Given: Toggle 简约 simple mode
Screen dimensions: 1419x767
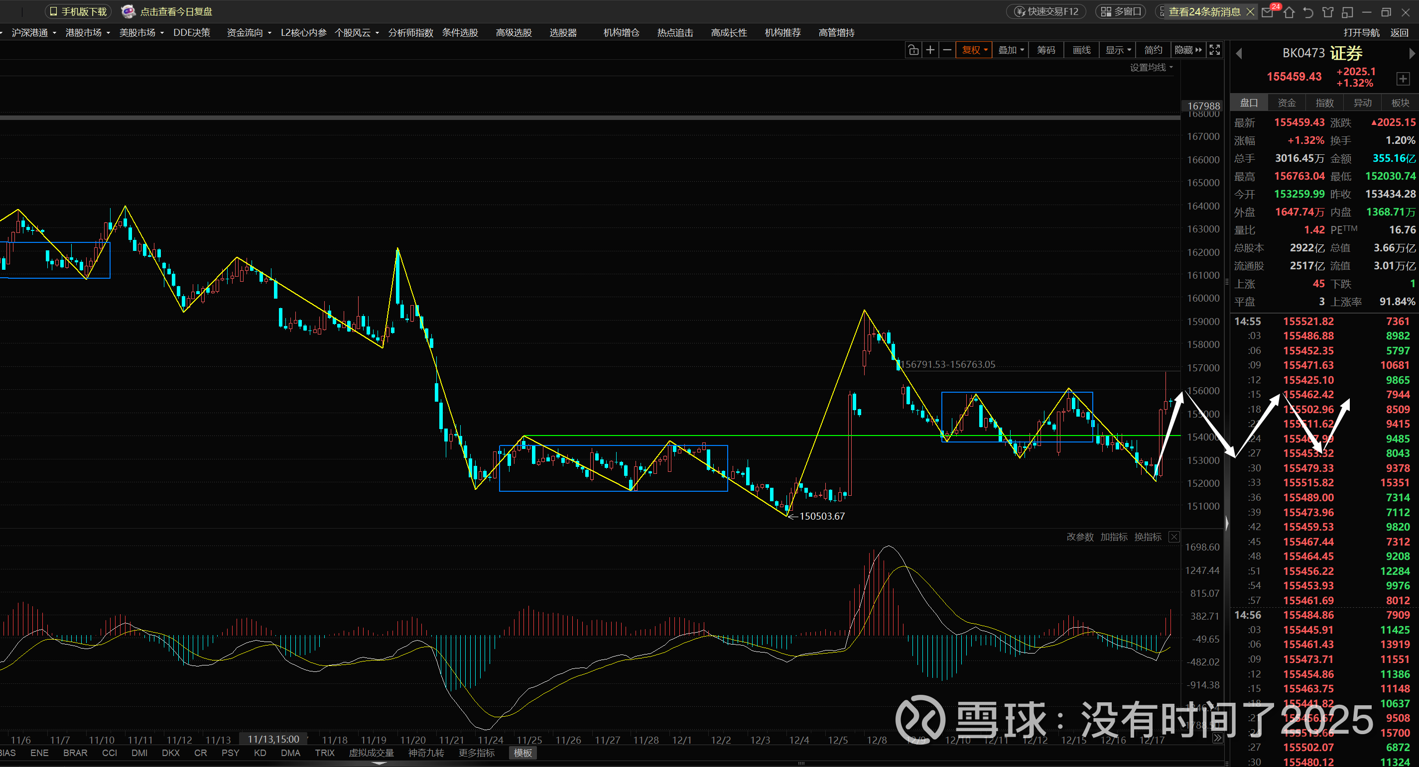Looking at the screenshot, I should tap(1153, 50).
